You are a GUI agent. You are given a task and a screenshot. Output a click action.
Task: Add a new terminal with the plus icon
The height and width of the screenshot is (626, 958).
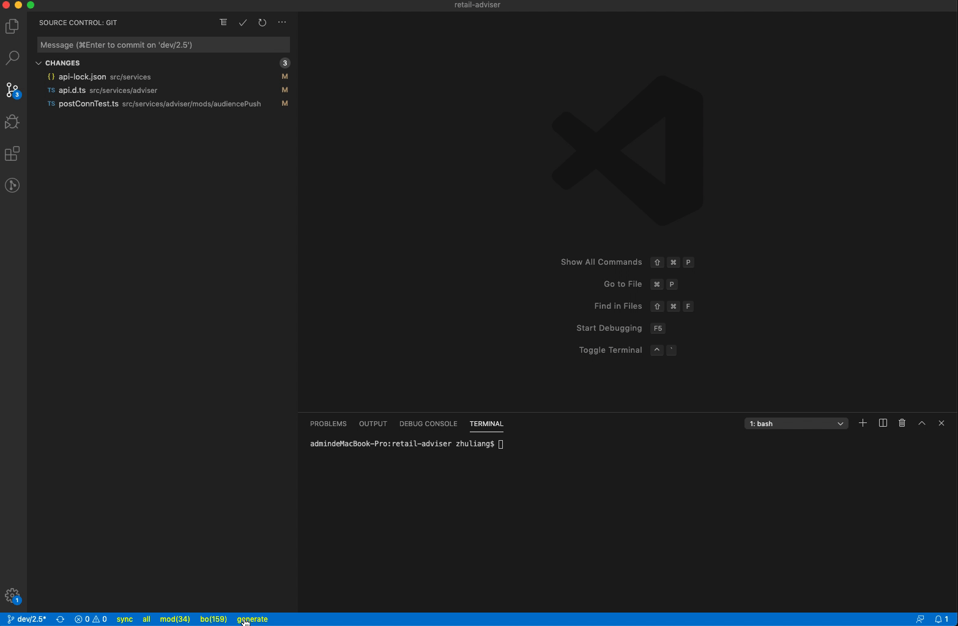[863, 423]
